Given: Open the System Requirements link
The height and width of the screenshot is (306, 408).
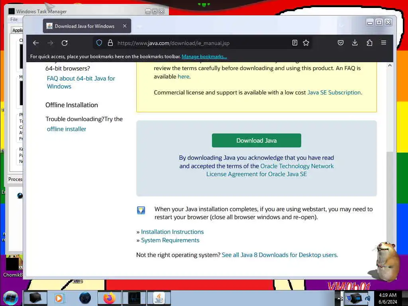Looking at the screenshot, I should coord(170,240).
